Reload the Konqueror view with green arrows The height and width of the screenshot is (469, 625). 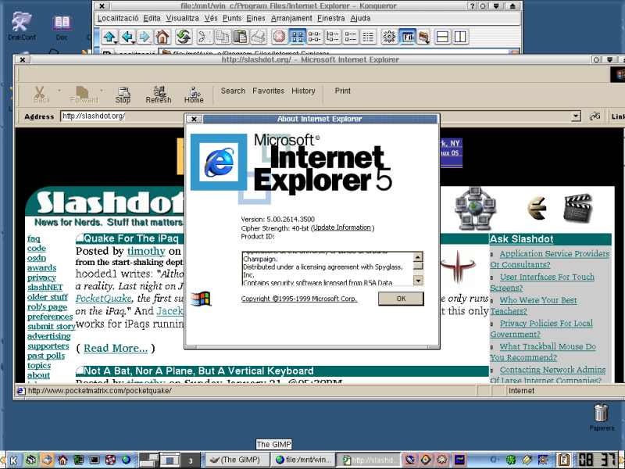[x=184, y=37]
